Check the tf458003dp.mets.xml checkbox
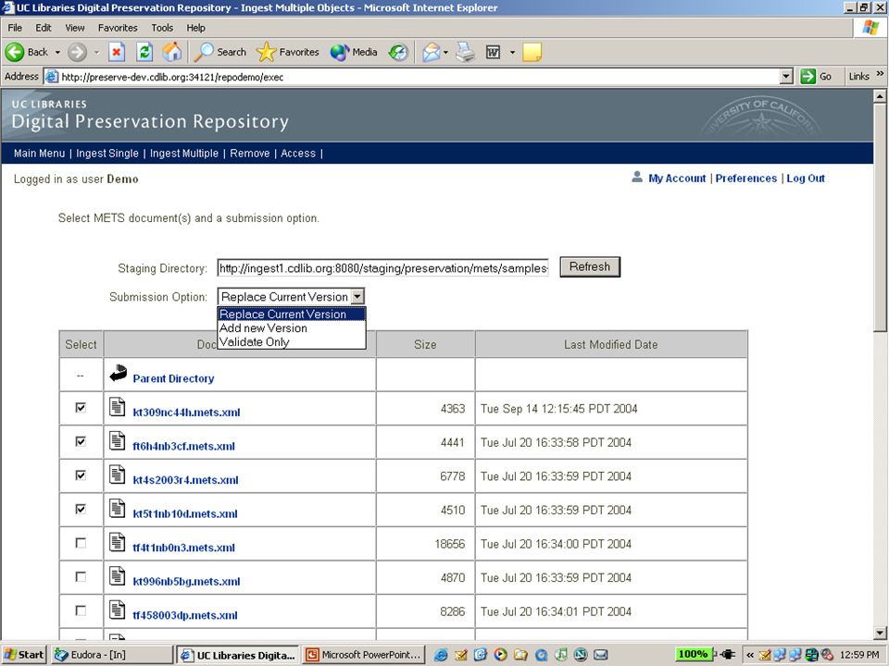Screen dimensions: 889x666 click(x=81, y=611)
